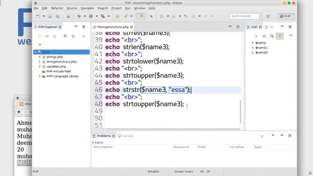313x176 pixels.
Task: Collapse the essa project node
Action: tap(36, 52)
